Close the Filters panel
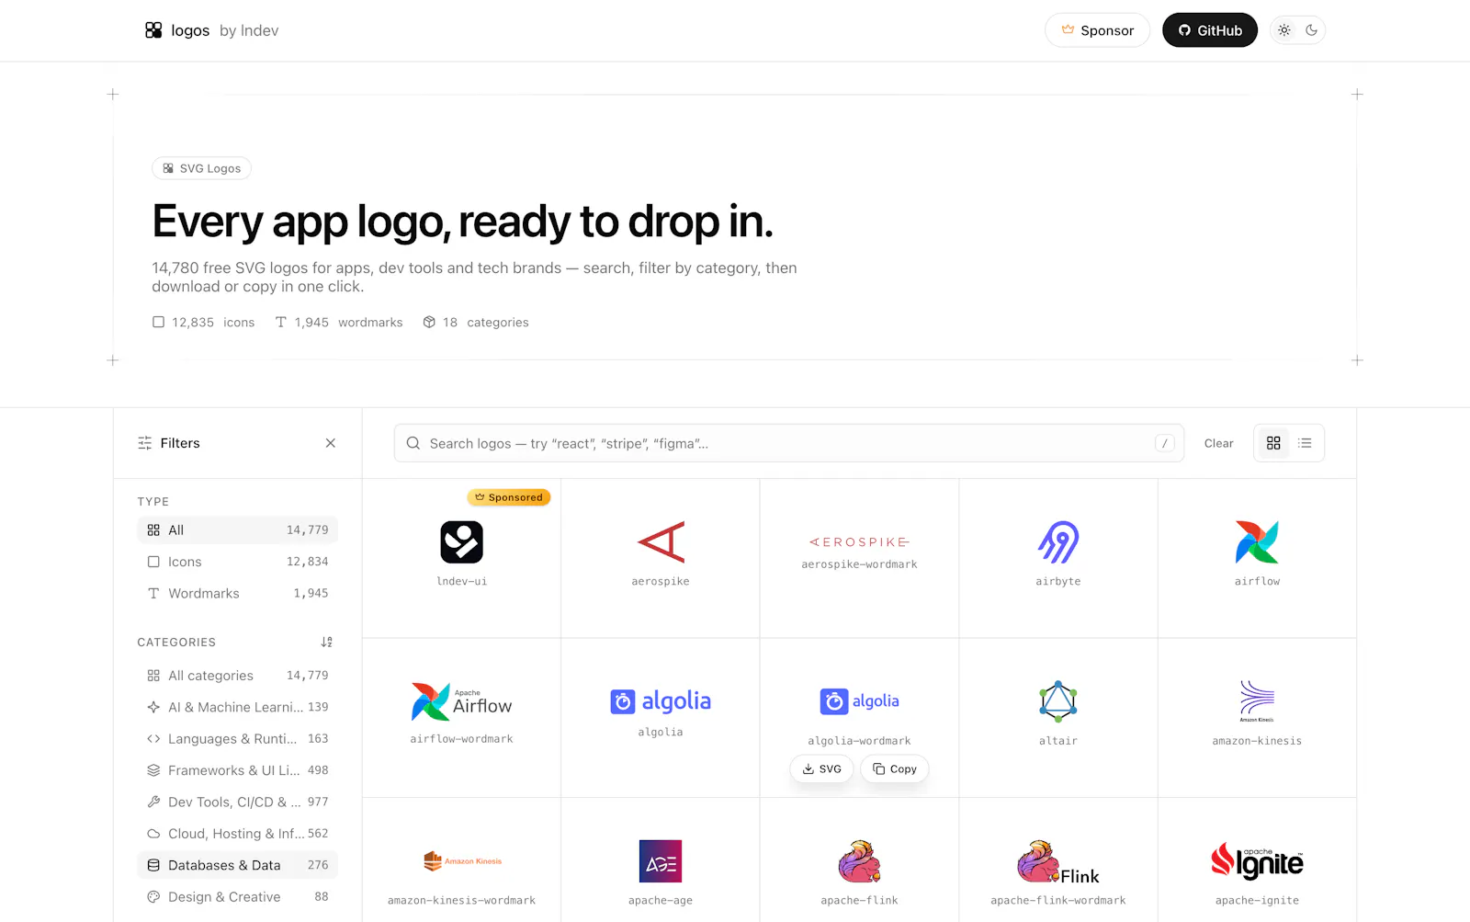The width and height of the screenshot is (1470, 922). (x=331, y=443)
